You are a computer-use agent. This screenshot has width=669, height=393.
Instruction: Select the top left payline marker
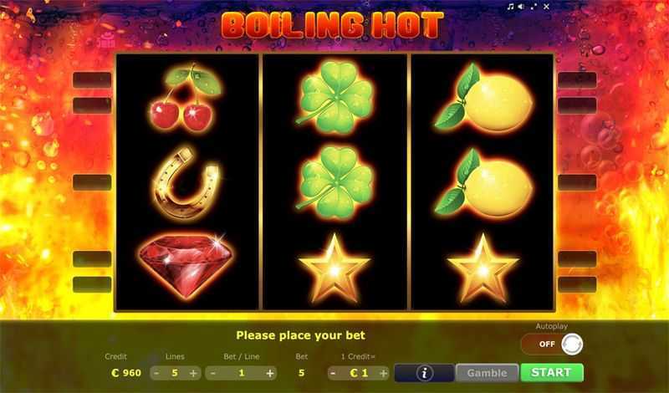(x=92, y=79)
